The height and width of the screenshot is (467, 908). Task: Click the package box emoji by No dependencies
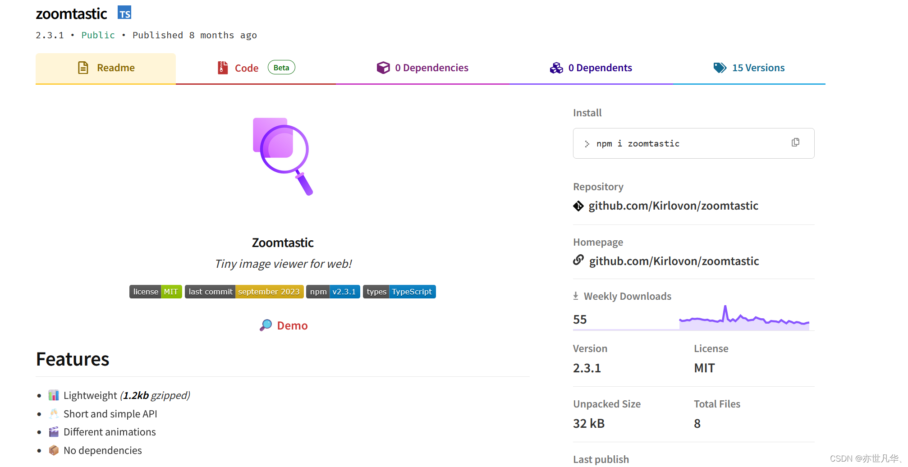pyautogui.click(x=54, y=450)
